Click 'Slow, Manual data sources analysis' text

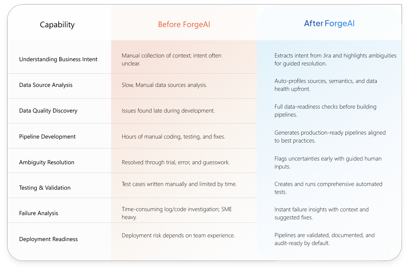tap(164, 85)
